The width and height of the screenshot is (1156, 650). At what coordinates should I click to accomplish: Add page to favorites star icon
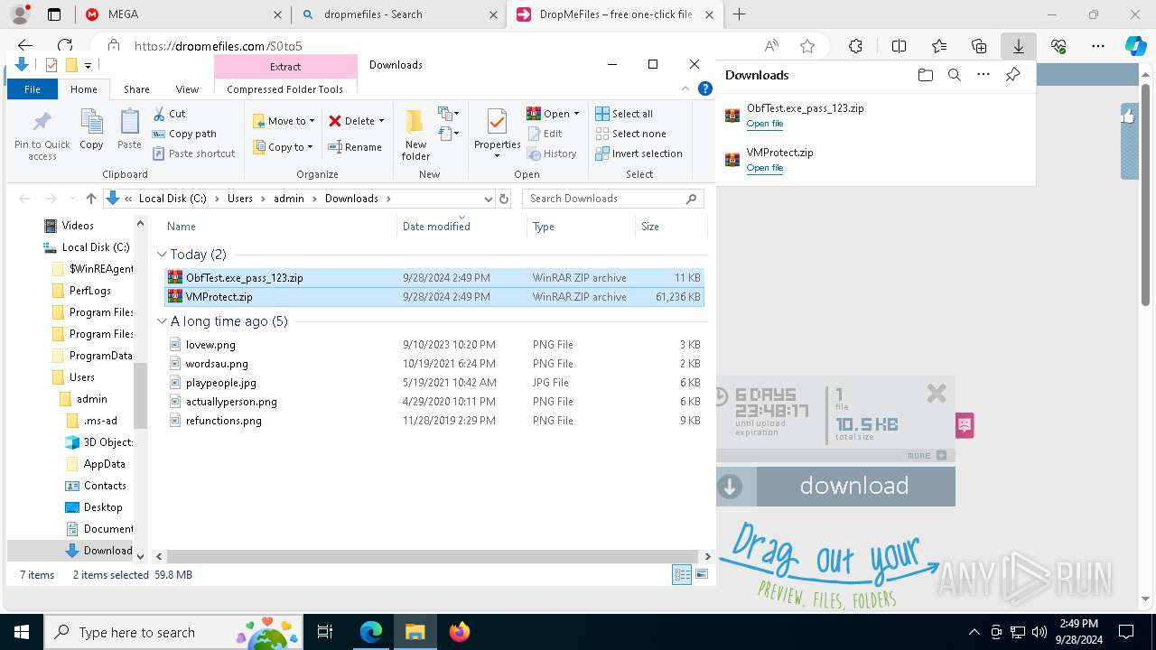[807, 46]
